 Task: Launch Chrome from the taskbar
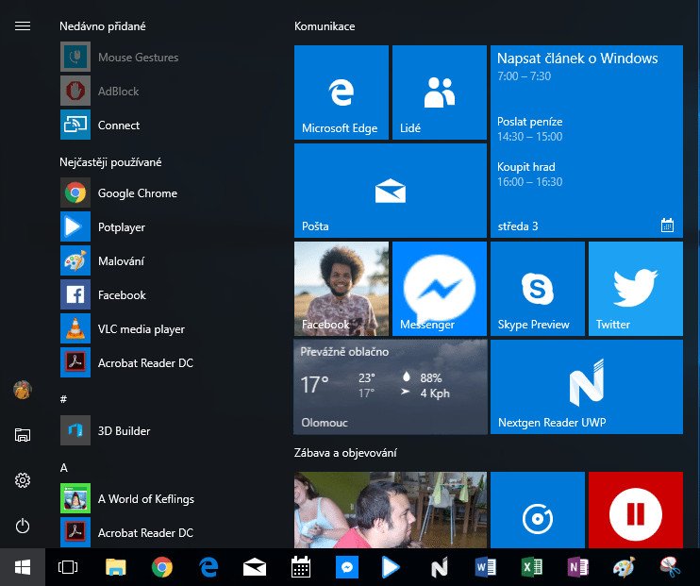point(162,567)
